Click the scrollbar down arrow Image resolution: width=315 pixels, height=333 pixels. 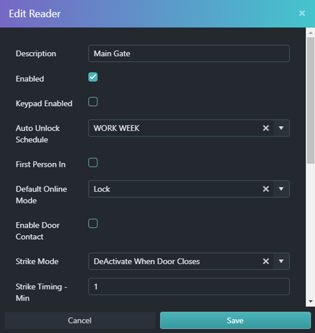tap(311, 301)
